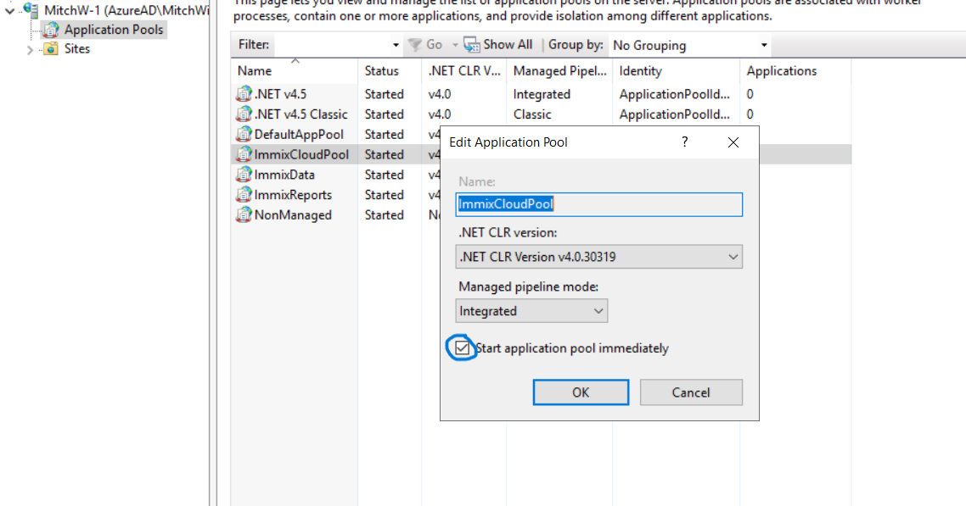Click Applications count of .NET v4.5 Classic
The height and width of the screenshot is (506, 966).
[x=750, y=114]
